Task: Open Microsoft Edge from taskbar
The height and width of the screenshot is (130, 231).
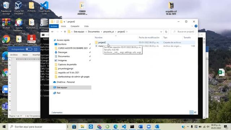Action: [115, 127]
